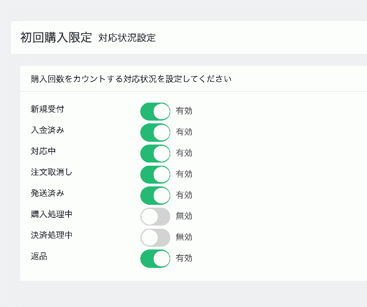
Task: Click 無効 text beside 購入処理中 toggle
Action: point(184,216)
